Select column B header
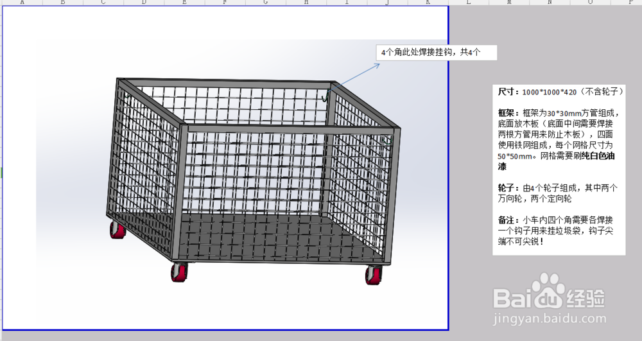 (x=63, y=2)
